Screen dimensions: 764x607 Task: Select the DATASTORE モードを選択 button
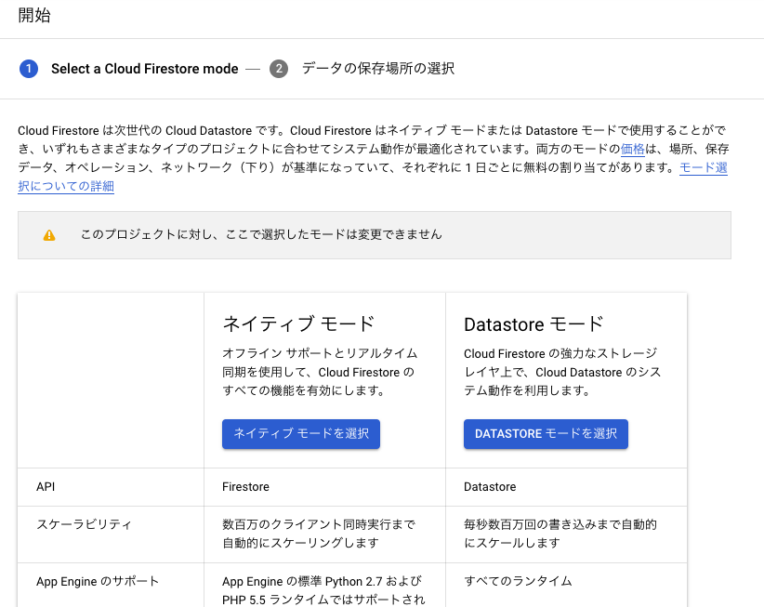click(x=546, y=434)
